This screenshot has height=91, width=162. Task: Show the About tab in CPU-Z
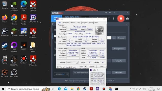tap(96, 23)
